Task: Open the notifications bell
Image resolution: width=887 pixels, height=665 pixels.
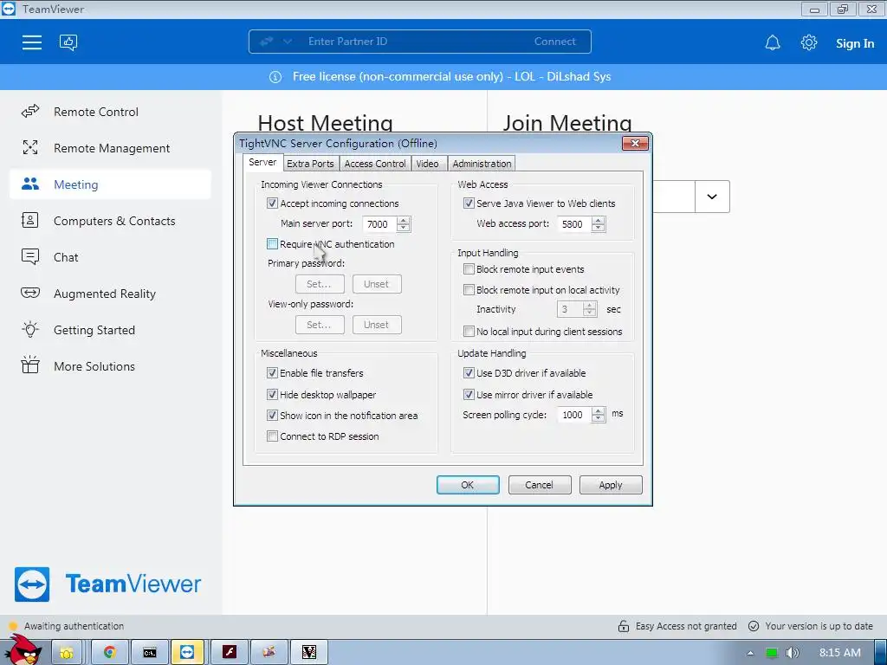Action: pos(773,43)
